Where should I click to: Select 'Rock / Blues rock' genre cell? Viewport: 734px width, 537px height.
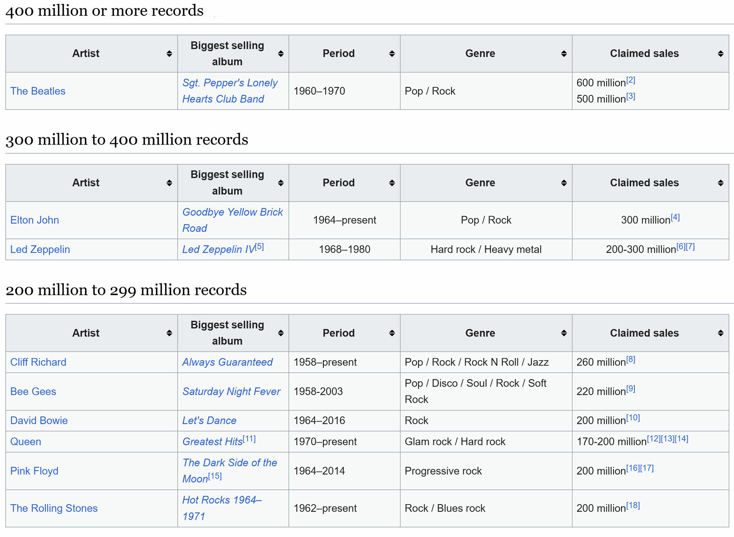tap(486, 508)
